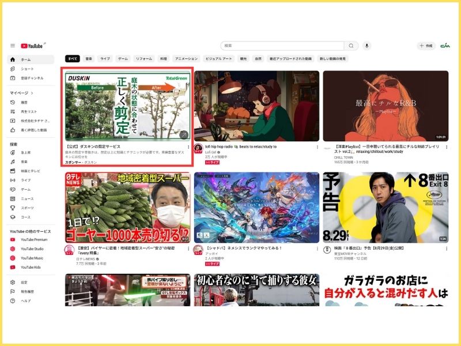
Task: Open the three-dot menu for lofi hip hop radio
Action: (318, 147)
